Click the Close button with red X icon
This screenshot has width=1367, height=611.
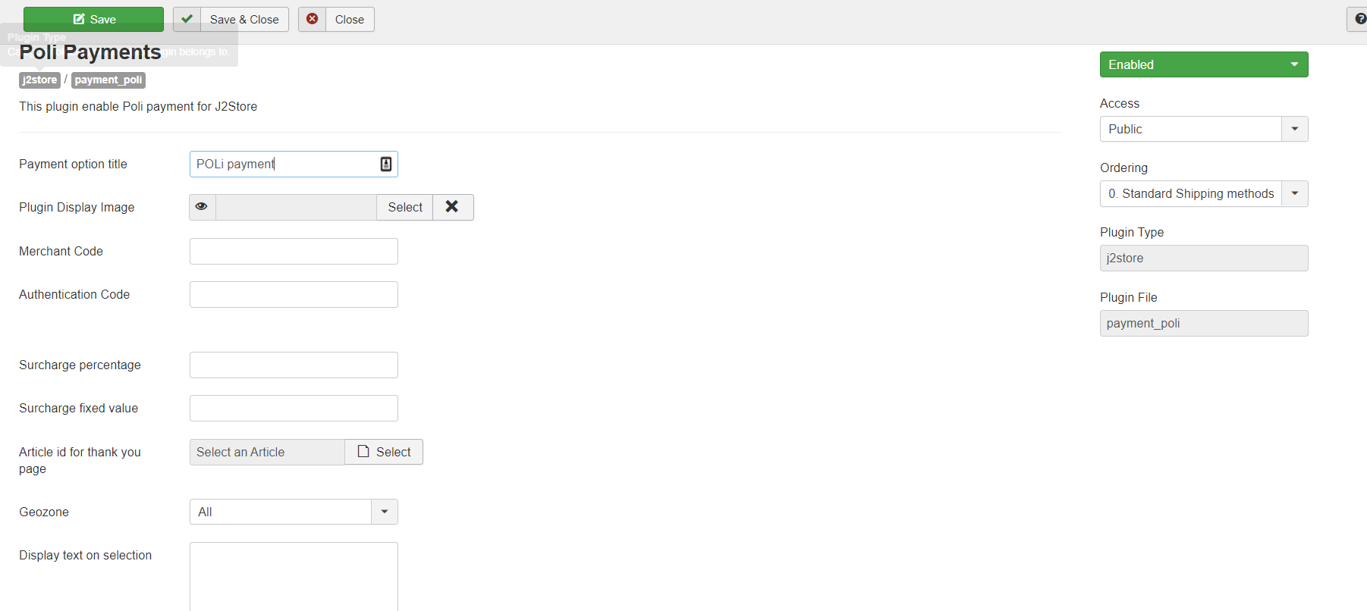336,19
